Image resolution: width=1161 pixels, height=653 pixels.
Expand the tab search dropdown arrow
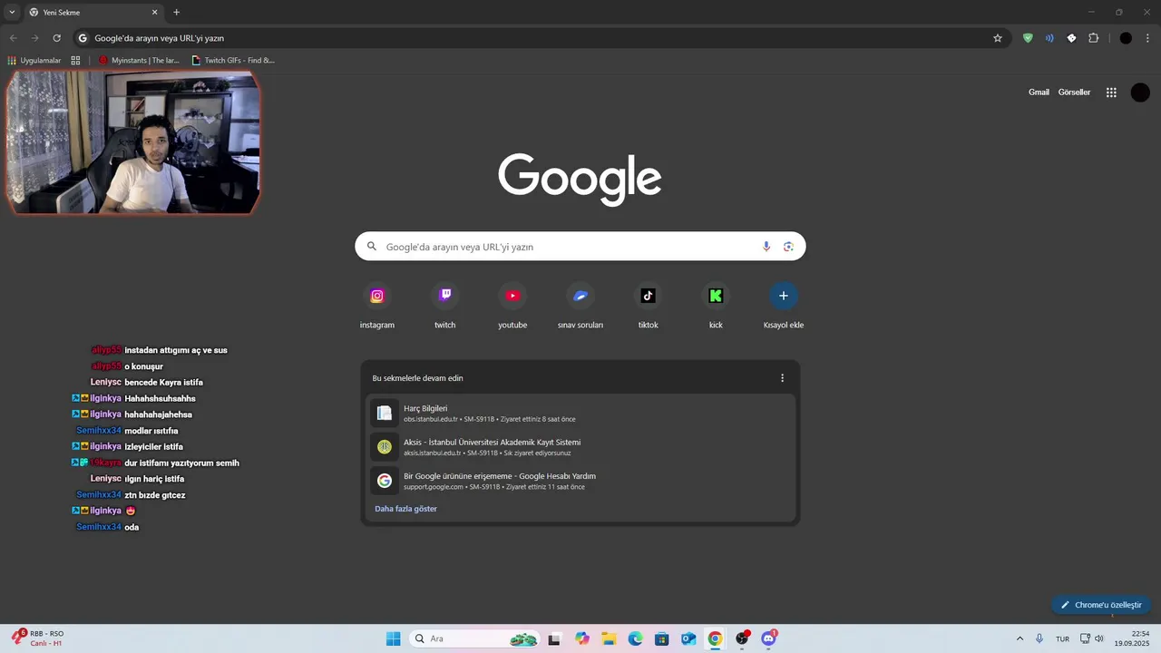12,12
